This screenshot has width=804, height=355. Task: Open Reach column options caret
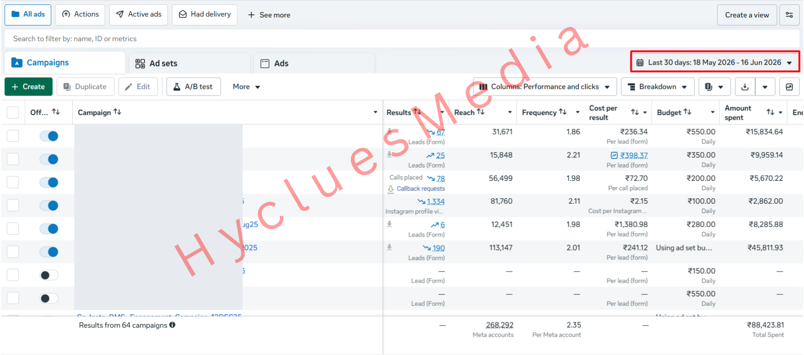(509, 112)
